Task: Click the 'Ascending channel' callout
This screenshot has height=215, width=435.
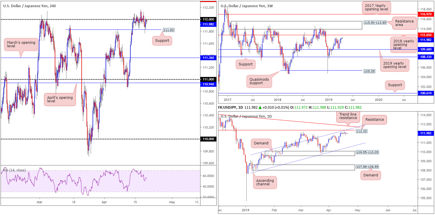Action: (x=265, y=183)
